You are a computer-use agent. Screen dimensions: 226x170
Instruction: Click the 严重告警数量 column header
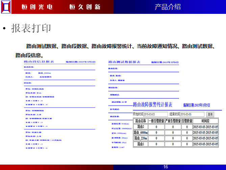(173, 121)
